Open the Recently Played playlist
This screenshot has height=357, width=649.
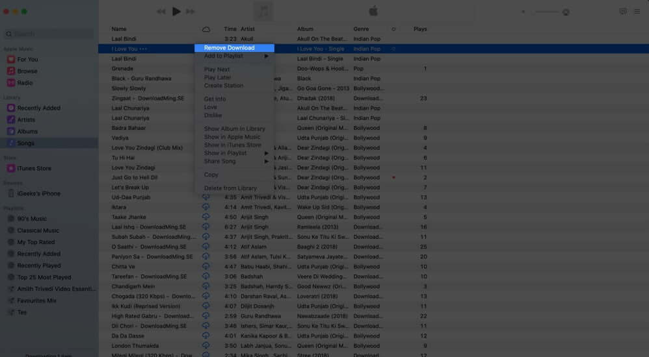[38, 265]
